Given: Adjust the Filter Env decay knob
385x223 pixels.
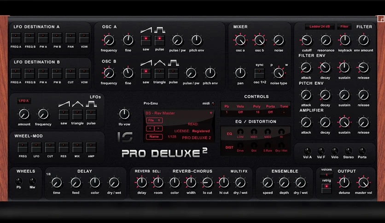Looking at the screenshot, I should 325,68.
